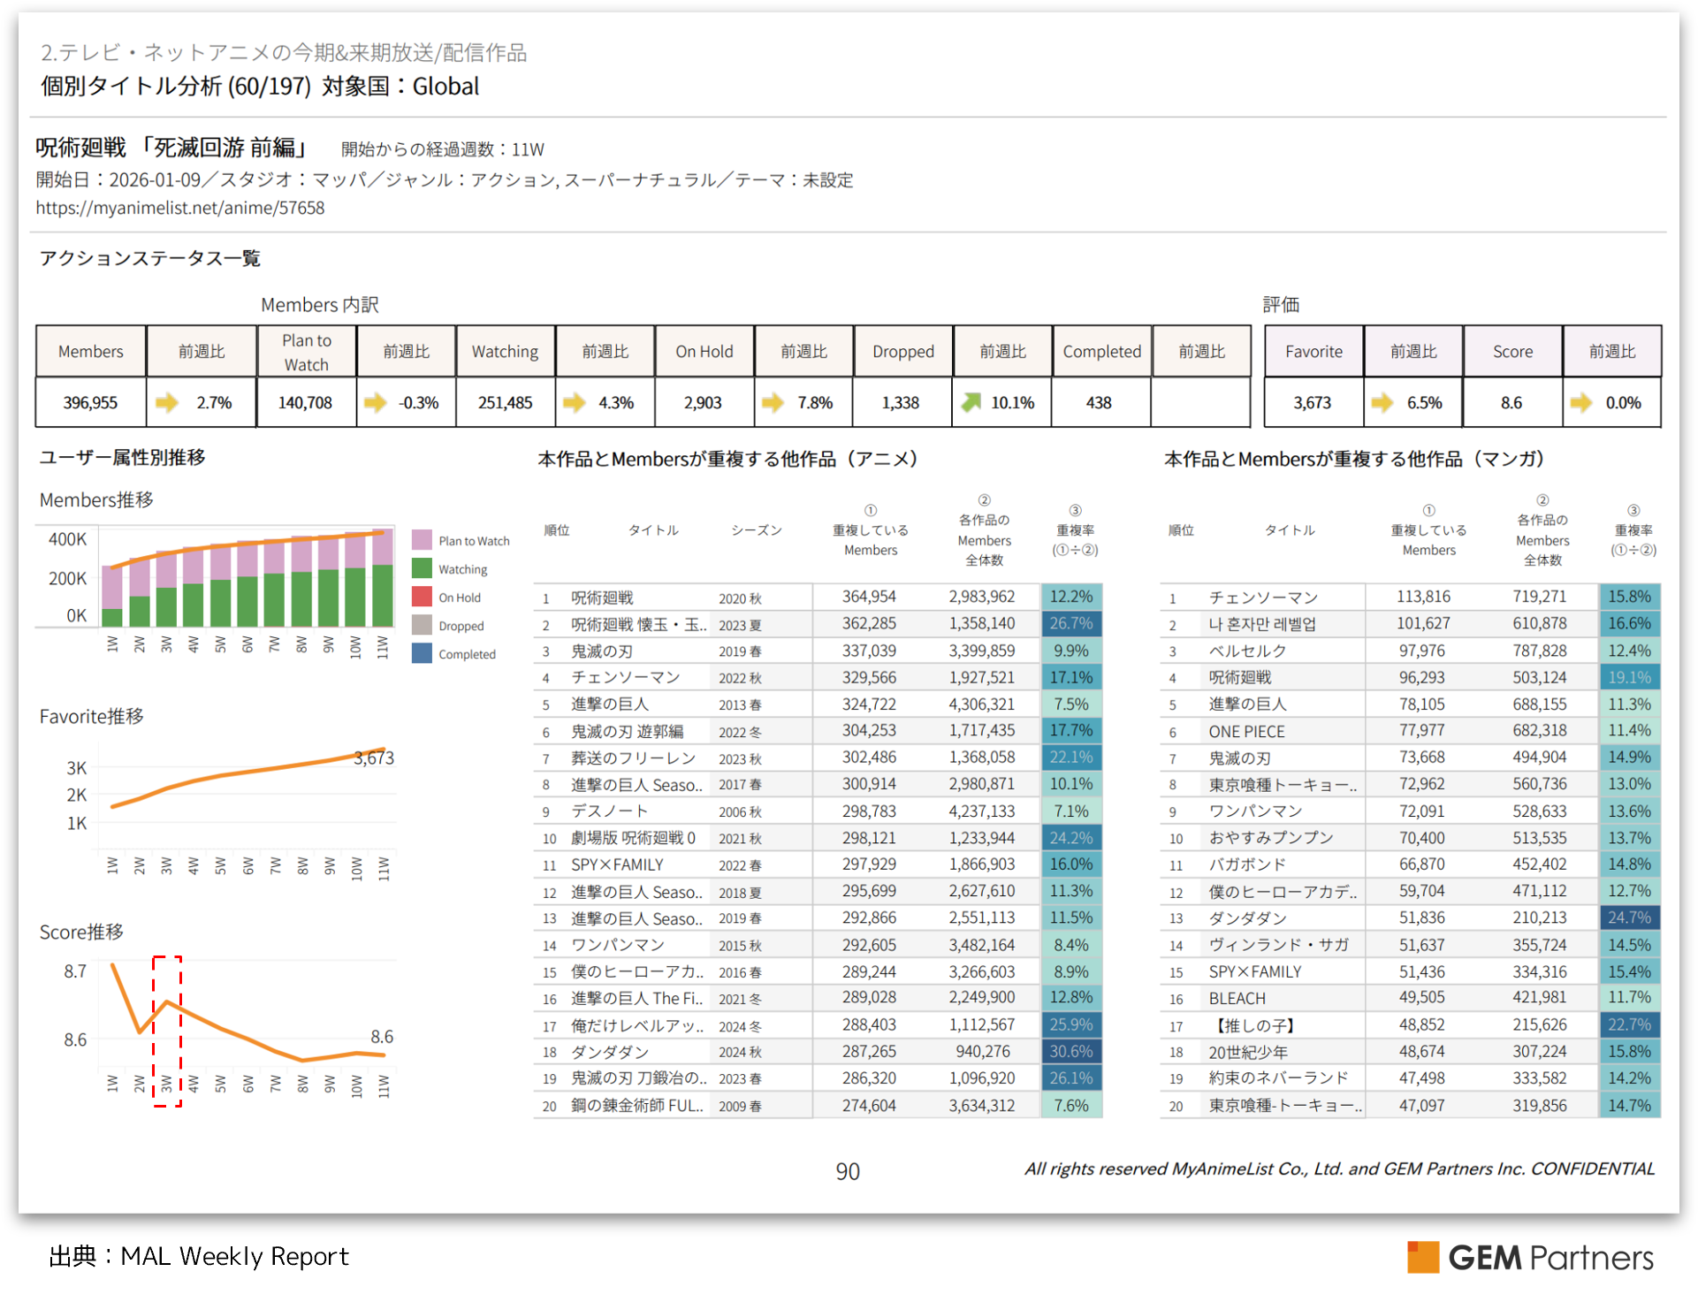
Task: Click the myanimelist.net anime URL link
Action: click(180, 208)
